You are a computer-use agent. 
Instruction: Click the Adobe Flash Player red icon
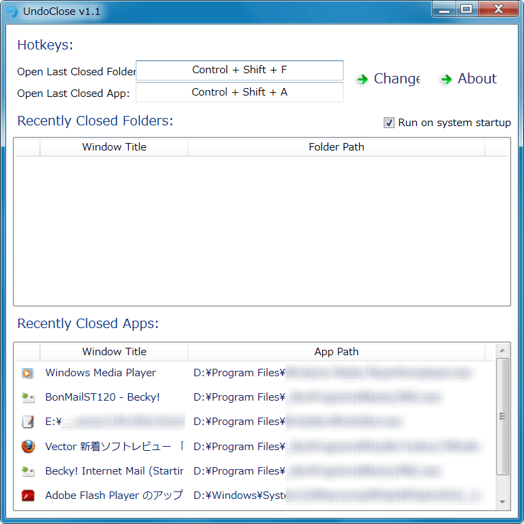tap(28, 496)
